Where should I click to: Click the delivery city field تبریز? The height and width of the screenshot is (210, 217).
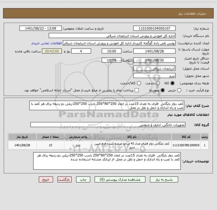tap(154, 76)
